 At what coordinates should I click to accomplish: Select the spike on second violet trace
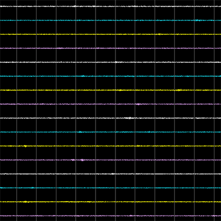(138, 104)
